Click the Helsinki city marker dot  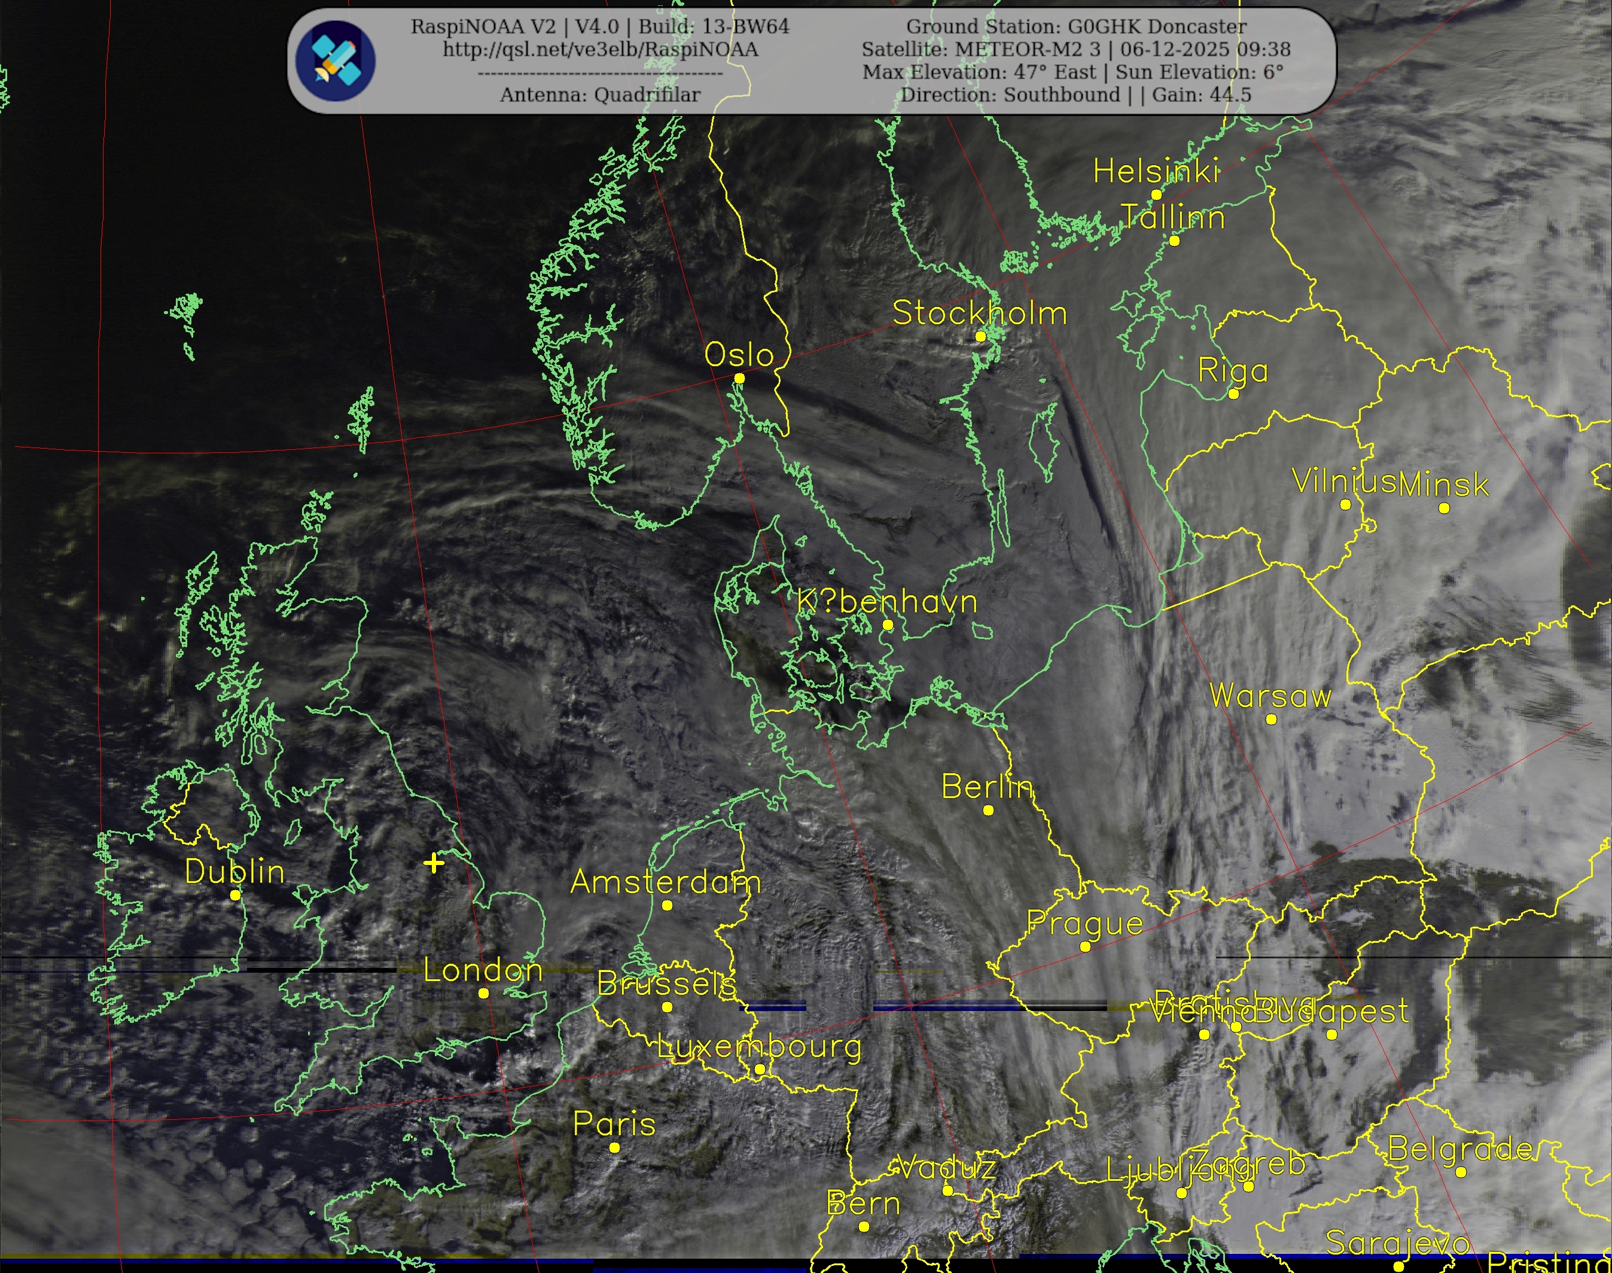(x=1157, y=194)
